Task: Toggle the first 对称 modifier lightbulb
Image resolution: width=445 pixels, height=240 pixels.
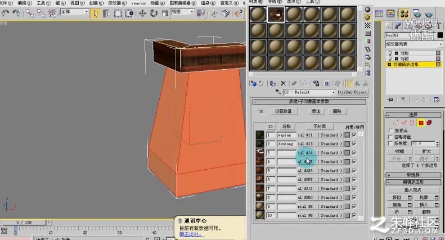Action: coord(390,53)
